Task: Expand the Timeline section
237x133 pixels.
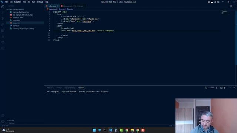Action: coord(11,123)
